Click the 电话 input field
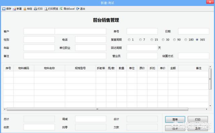 coord(91,40)
